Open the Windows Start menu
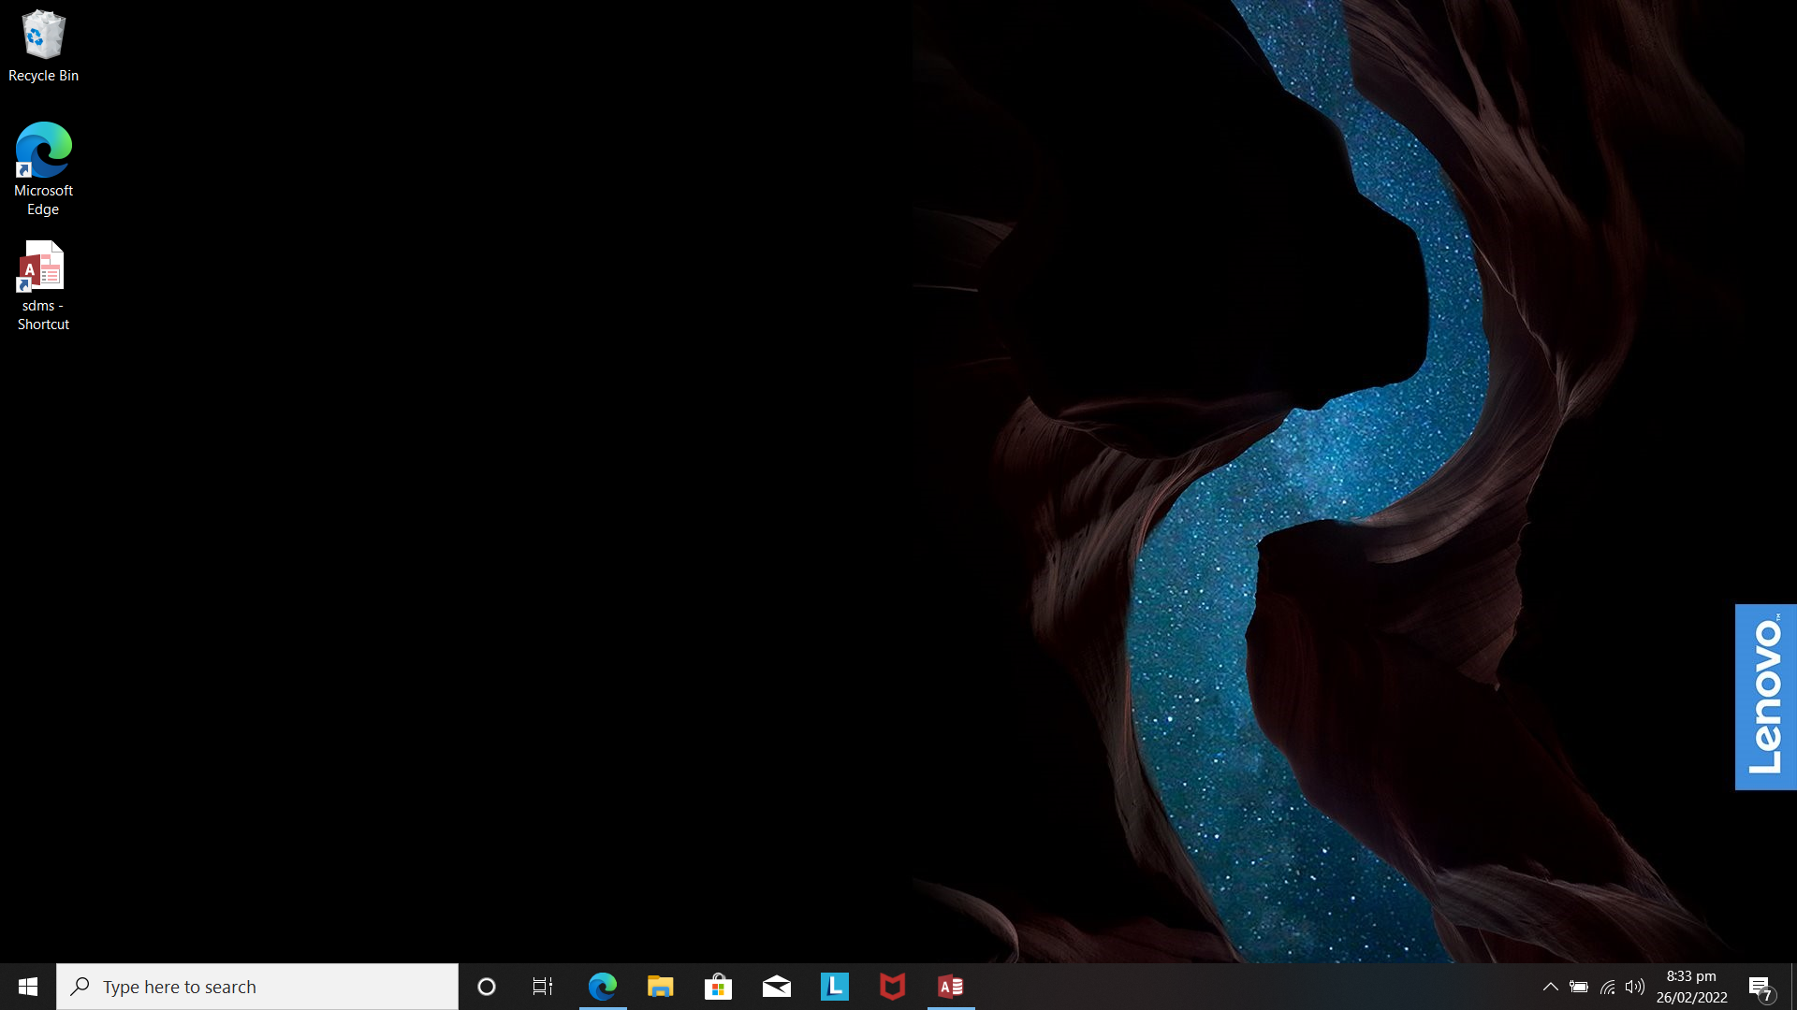 tap(28, 987)
